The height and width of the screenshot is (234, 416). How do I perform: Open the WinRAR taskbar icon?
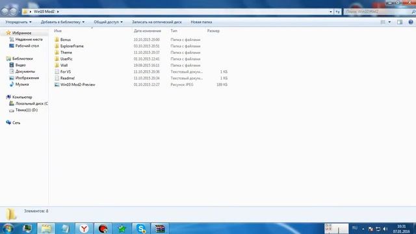[x=160, y=228]
